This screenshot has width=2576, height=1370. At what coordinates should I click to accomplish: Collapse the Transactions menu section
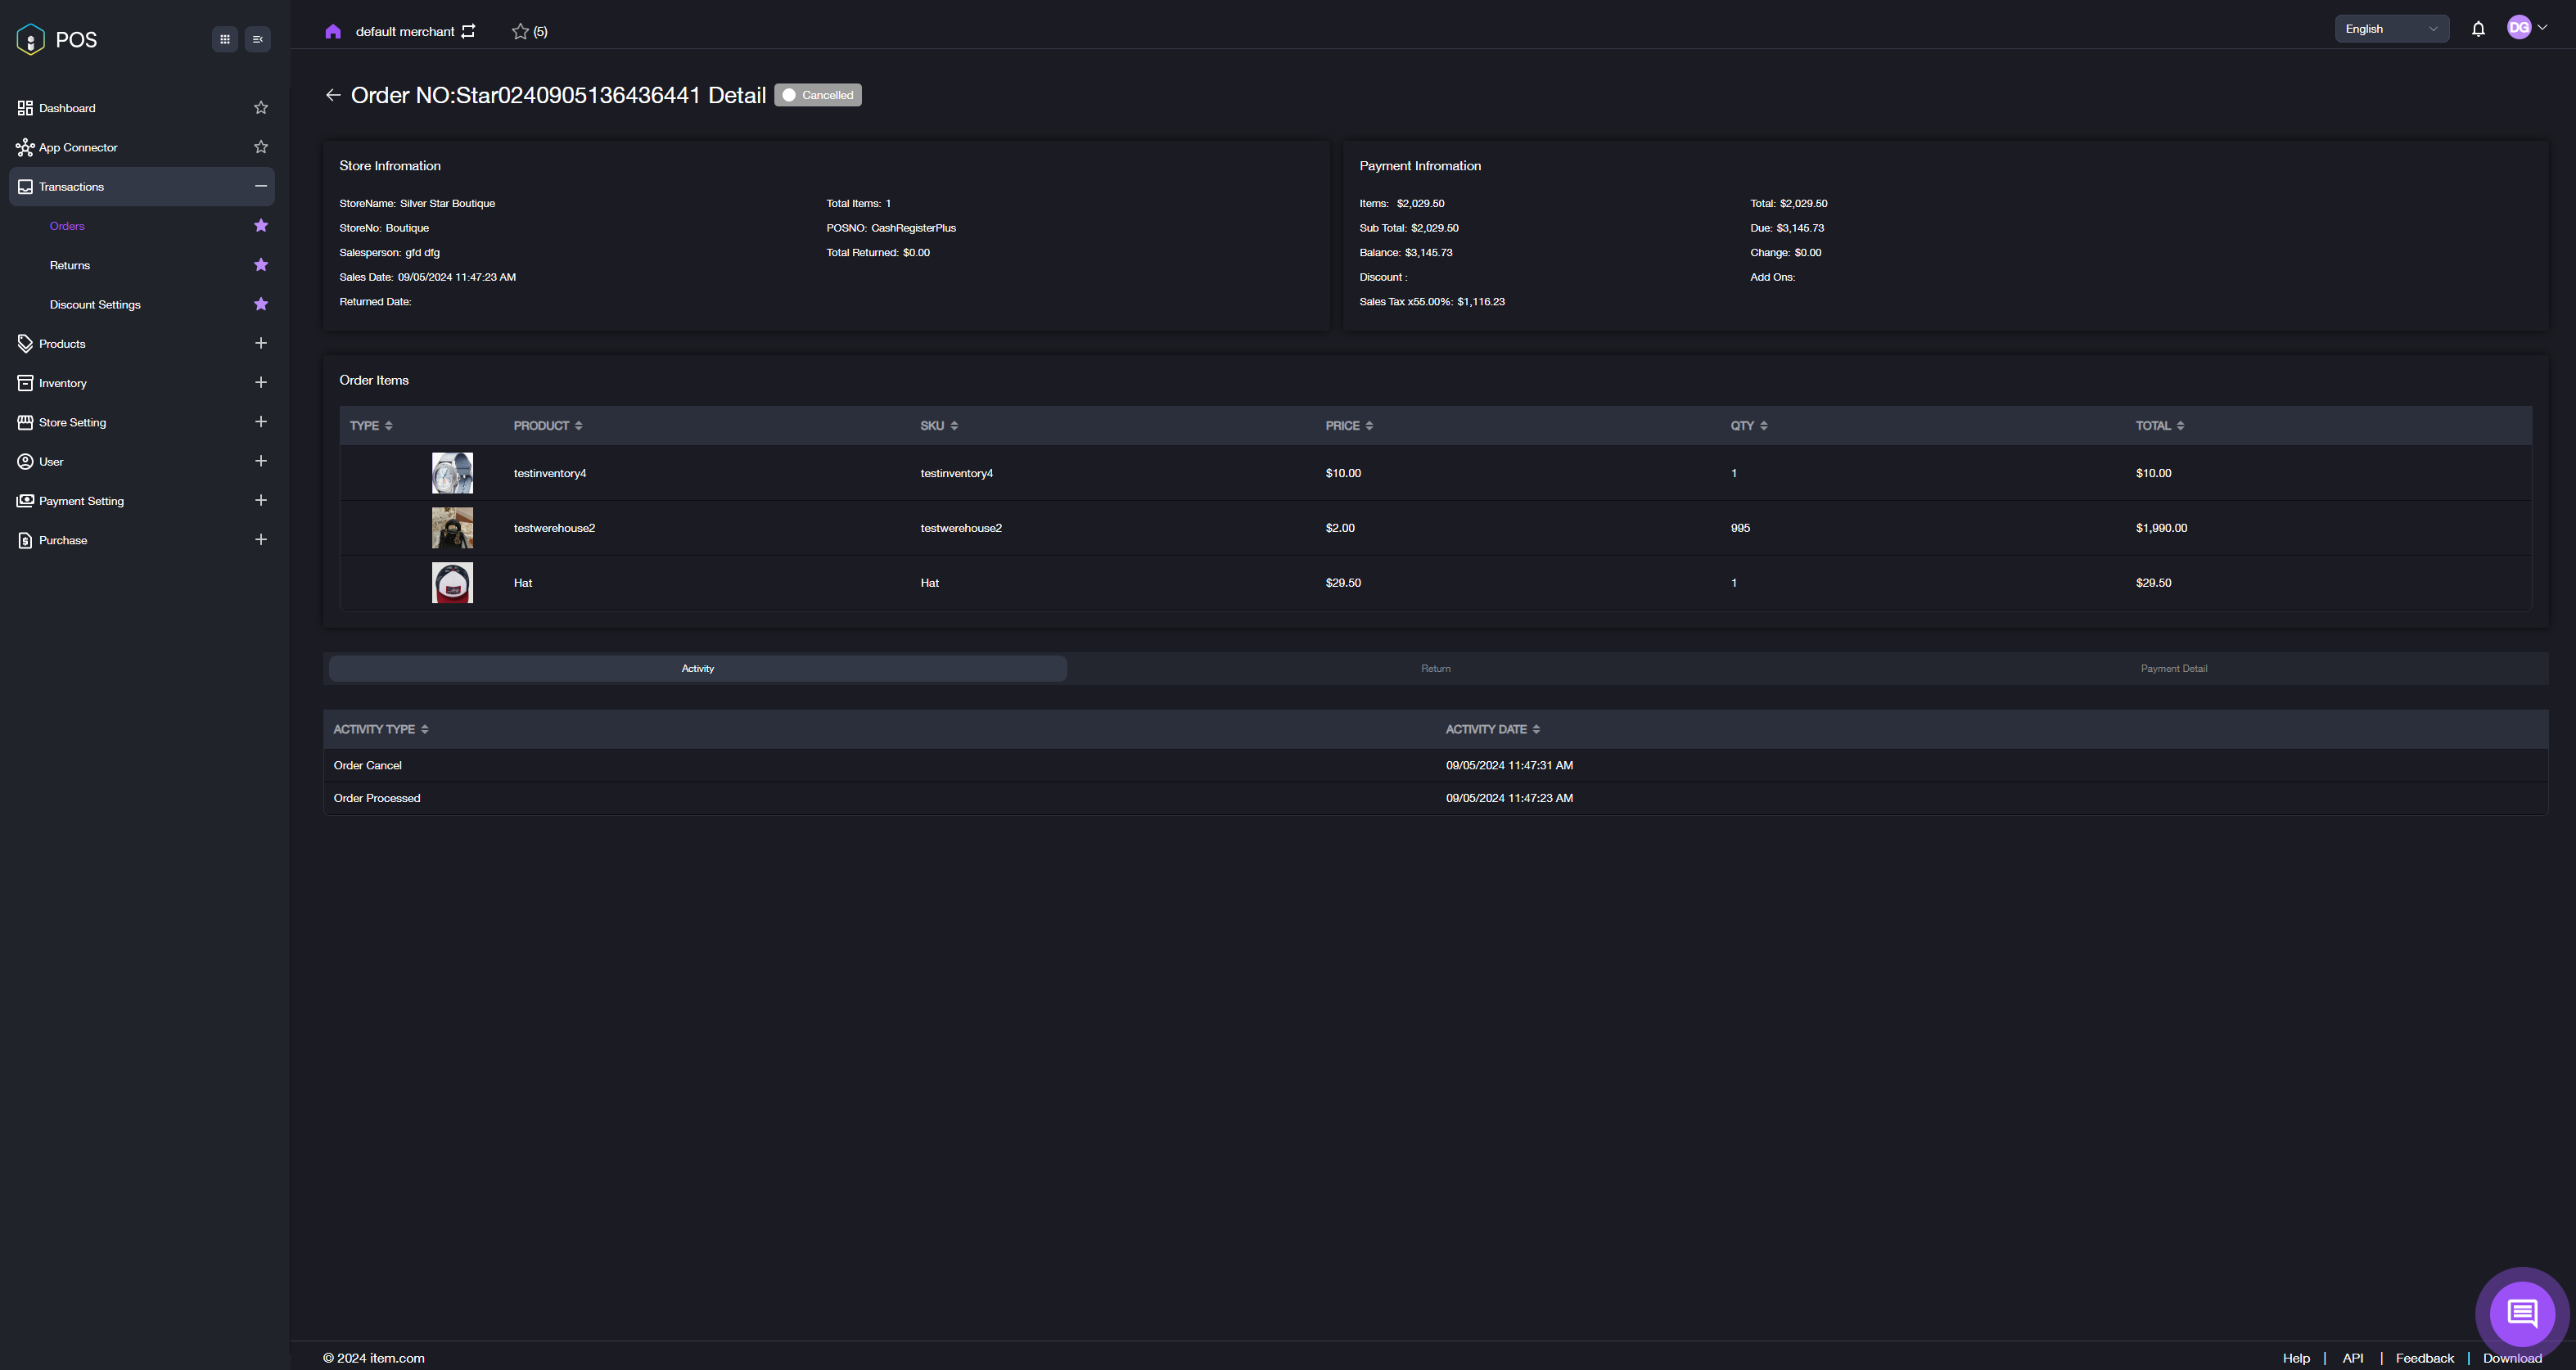[261, 186]
